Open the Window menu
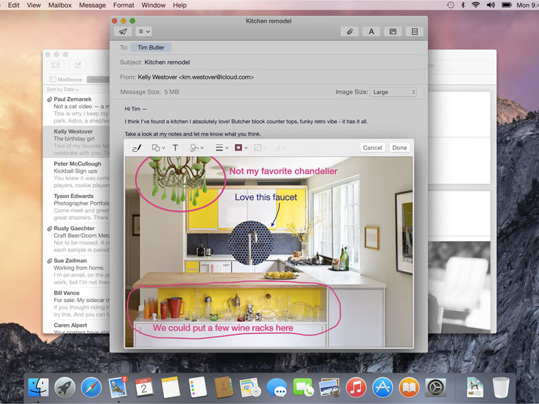This screenshot has height=404, width=539. click(154, 5)
